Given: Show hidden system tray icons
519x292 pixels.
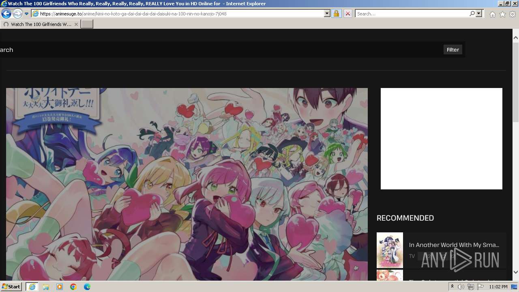Looking at the screenshot, I should tap(452, 287).
